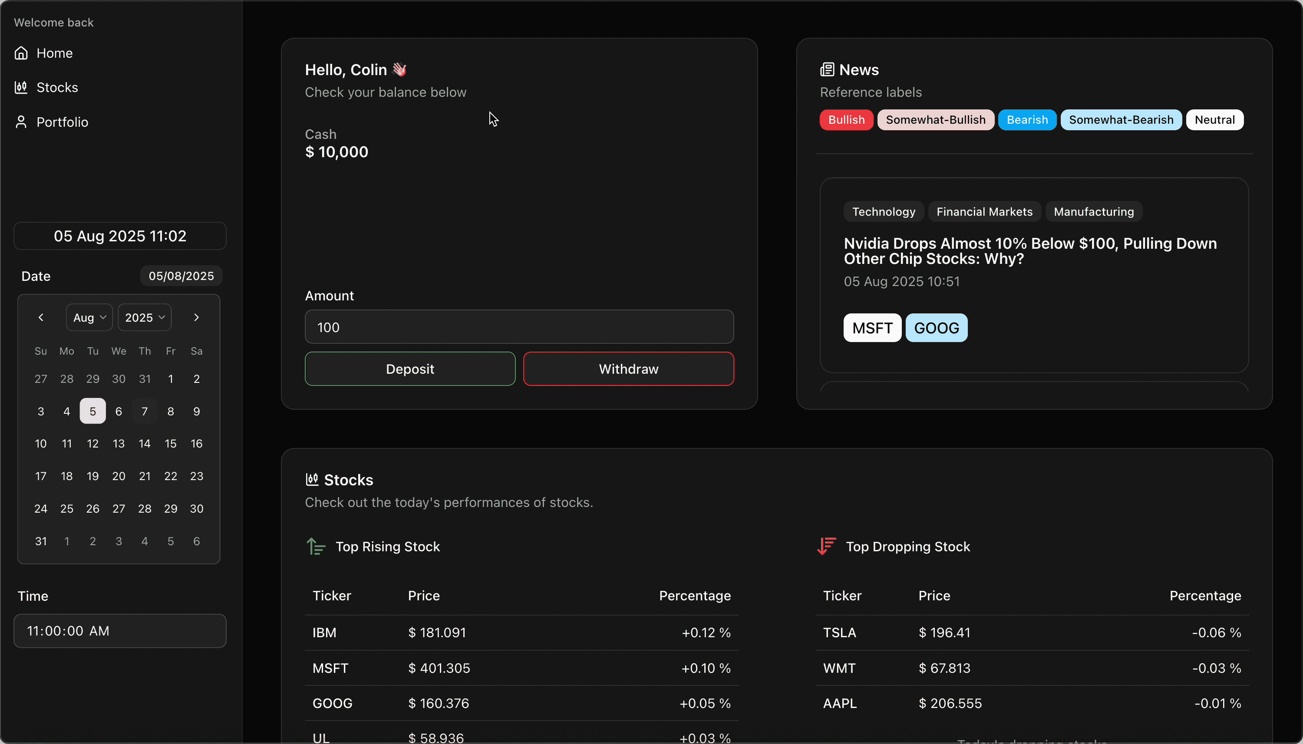Click the 05/08/2025 date field
1303x744 pixels.
click(x=181, y=276)
